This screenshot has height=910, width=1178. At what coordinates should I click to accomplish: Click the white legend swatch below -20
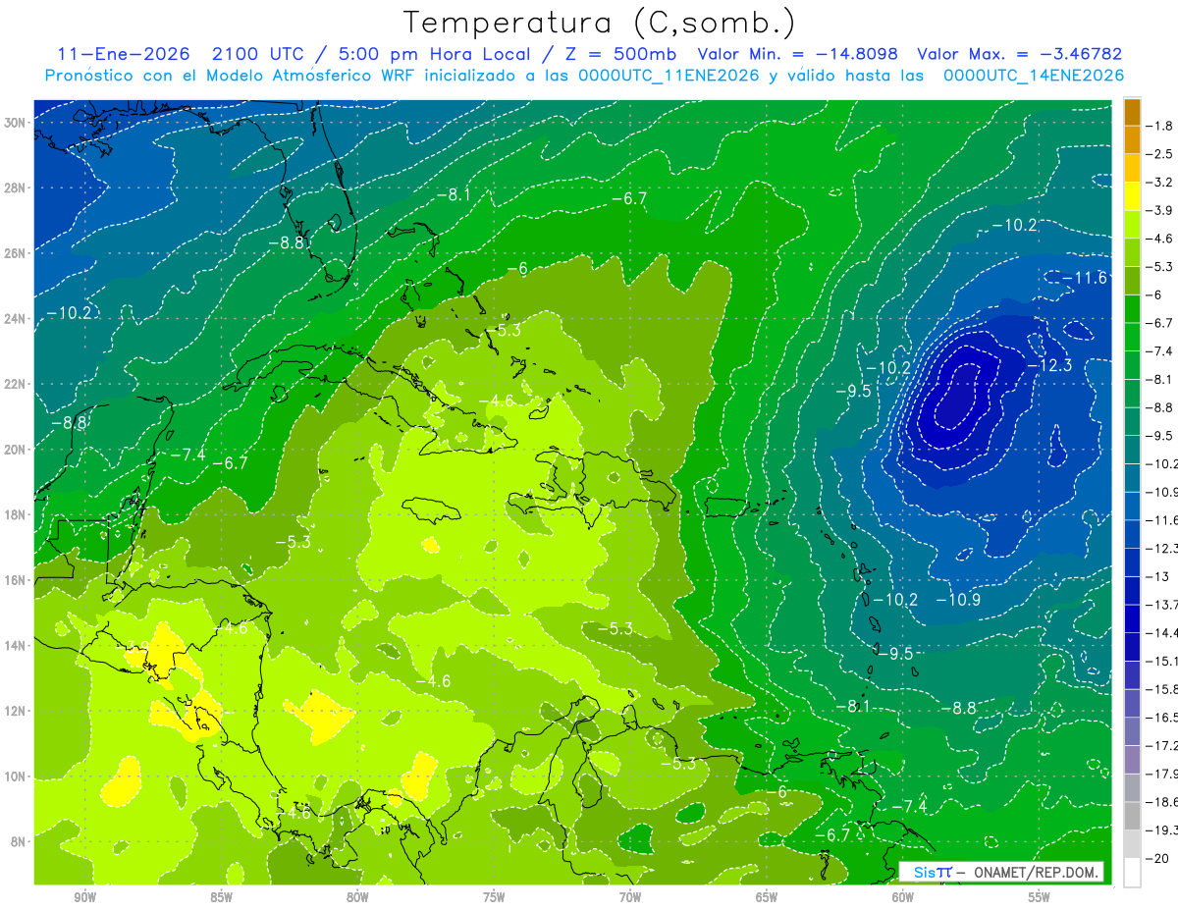[1132, 873]
